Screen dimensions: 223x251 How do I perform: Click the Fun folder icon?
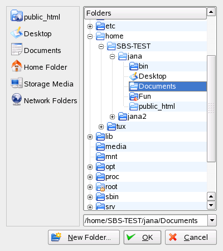(x=134, y=96)
